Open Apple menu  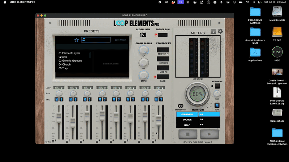[5, 2]
